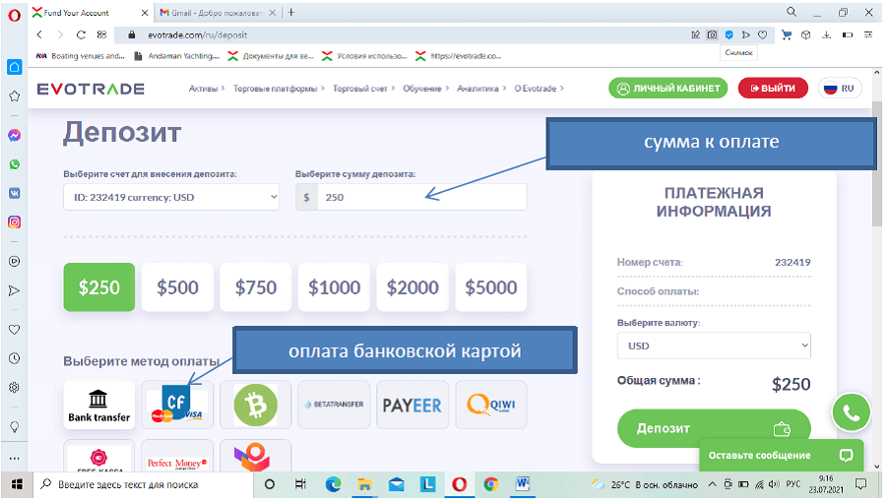
Task: Choose Betatransfer payment method
Action: tap(334, 405)
